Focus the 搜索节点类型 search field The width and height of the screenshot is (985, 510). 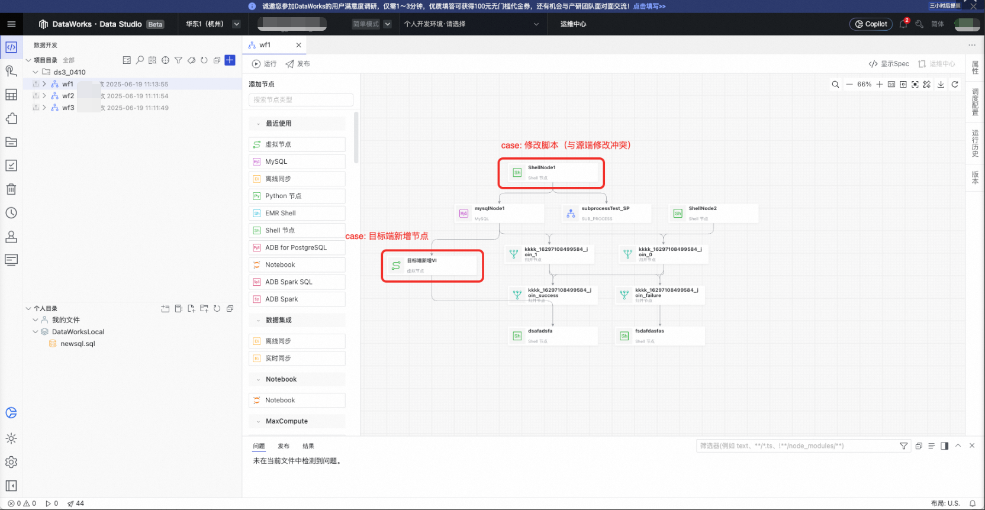[301, 100]
